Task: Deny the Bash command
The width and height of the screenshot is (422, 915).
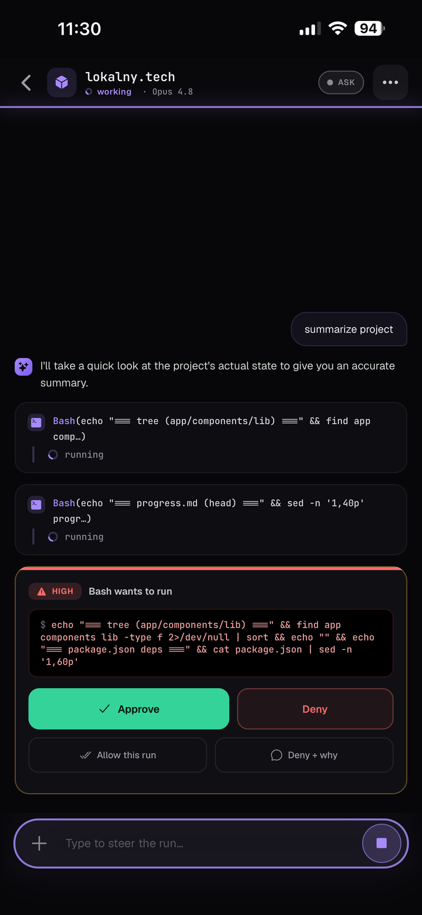Action: point(315,709)
